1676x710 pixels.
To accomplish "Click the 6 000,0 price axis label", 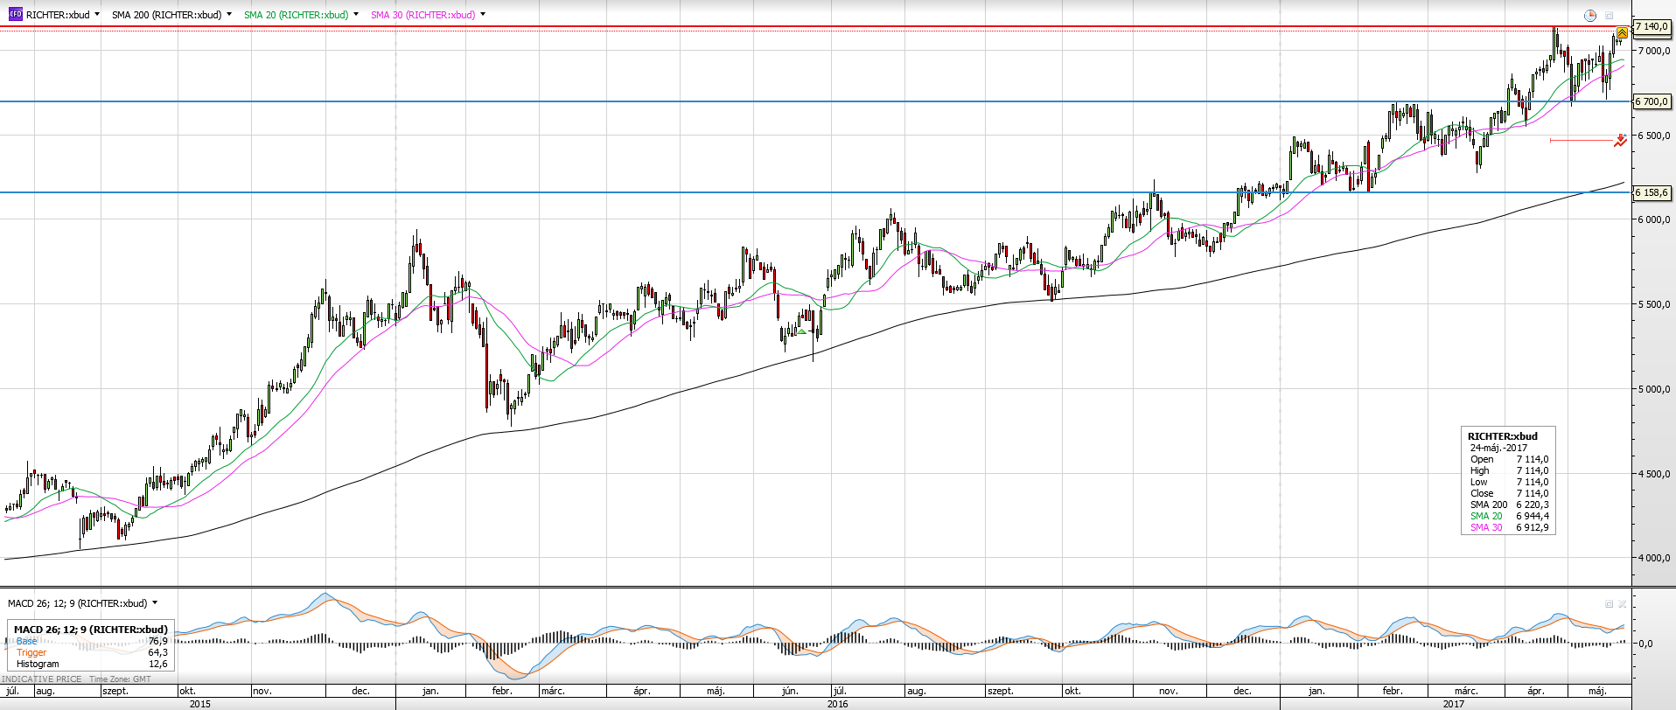I will 1654,219.
